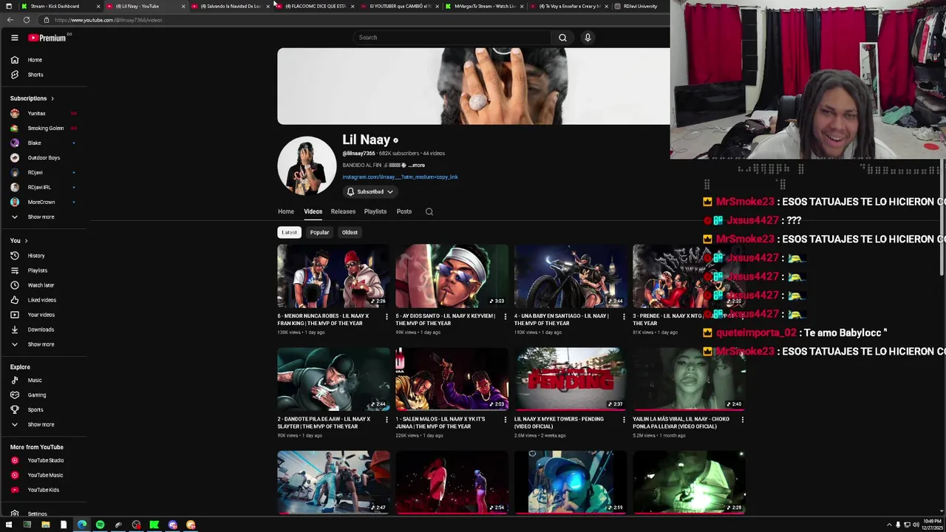Click the YouTube Premium logo
Screen dimensions: 946x532
(x=47, y=38)
